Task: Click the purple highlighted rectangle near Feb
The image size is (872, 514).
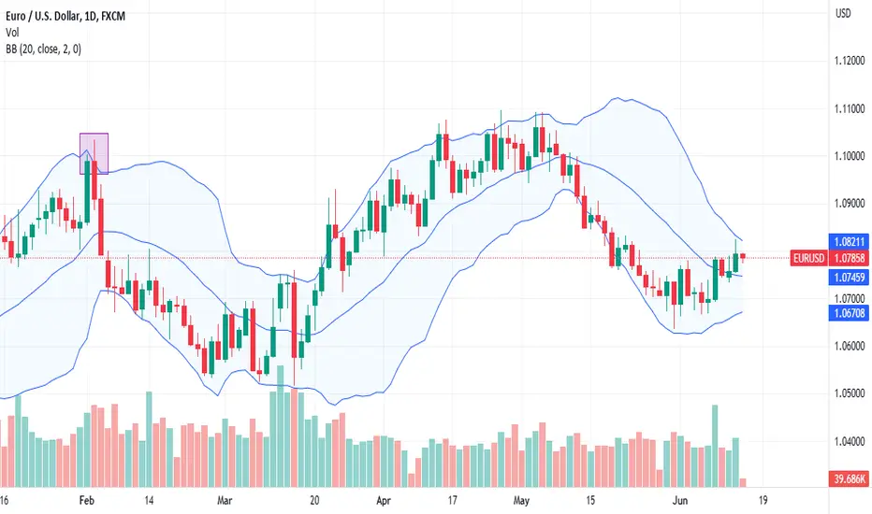Action: coord(94,153)
